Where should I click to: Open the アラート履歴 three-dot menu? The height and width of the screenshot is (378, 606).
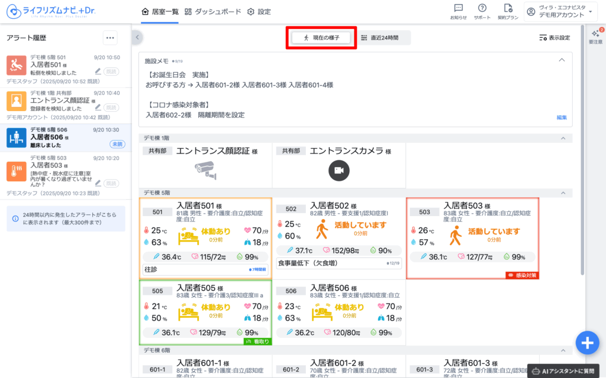[x=110, y=38]
